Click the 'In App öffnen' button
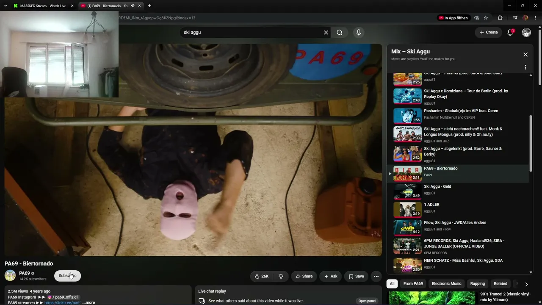The image size is (542, 305). click(453, 18)
